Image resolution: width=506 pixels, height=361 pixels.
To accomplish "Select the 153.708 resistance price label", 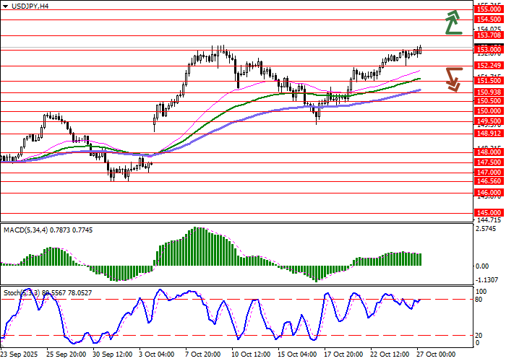I will (x=489, y=35).
